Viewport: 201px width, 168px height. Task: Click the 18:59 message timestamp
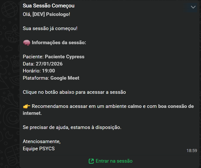[x=192, y=151]
